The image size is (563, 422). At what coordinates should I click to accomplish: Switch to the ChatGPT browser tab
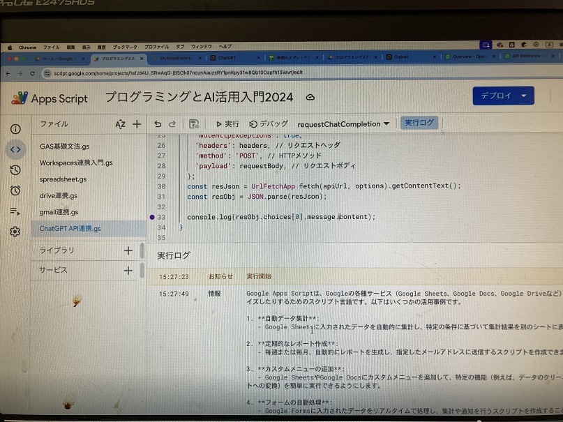(x=235, y=57)
